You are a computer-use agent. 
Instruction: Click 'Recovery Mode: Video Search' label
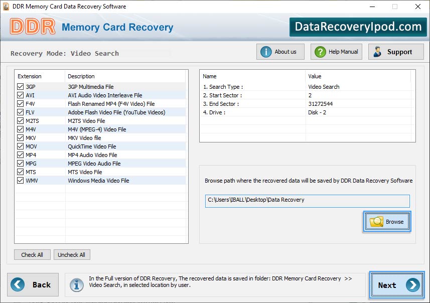pos(65,53)
